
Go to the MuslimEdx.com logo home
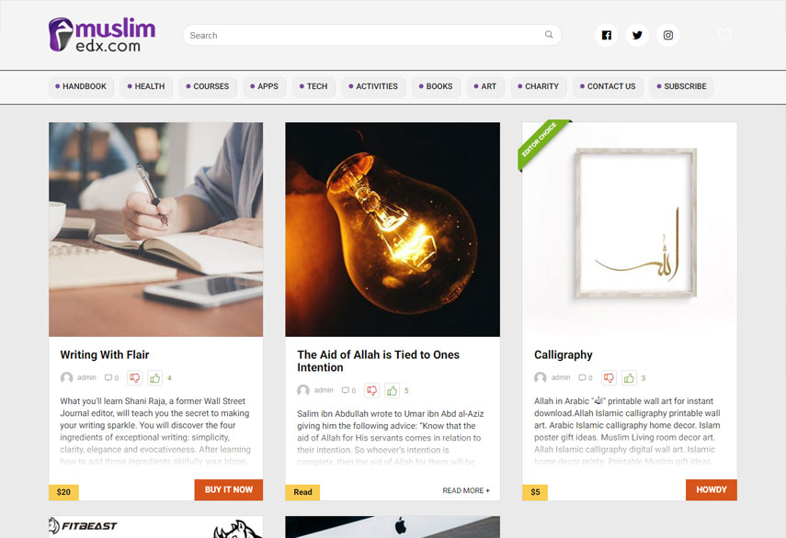pos(102,35)
